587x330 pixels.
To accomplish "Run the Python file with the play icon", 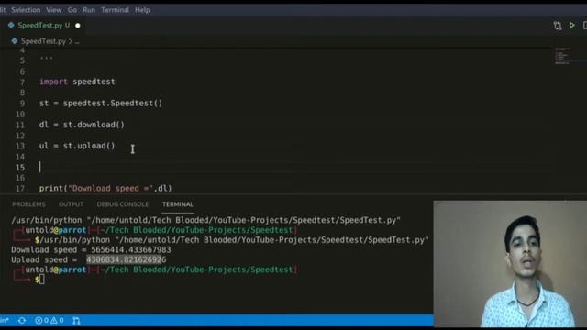I will pos(571,26).
